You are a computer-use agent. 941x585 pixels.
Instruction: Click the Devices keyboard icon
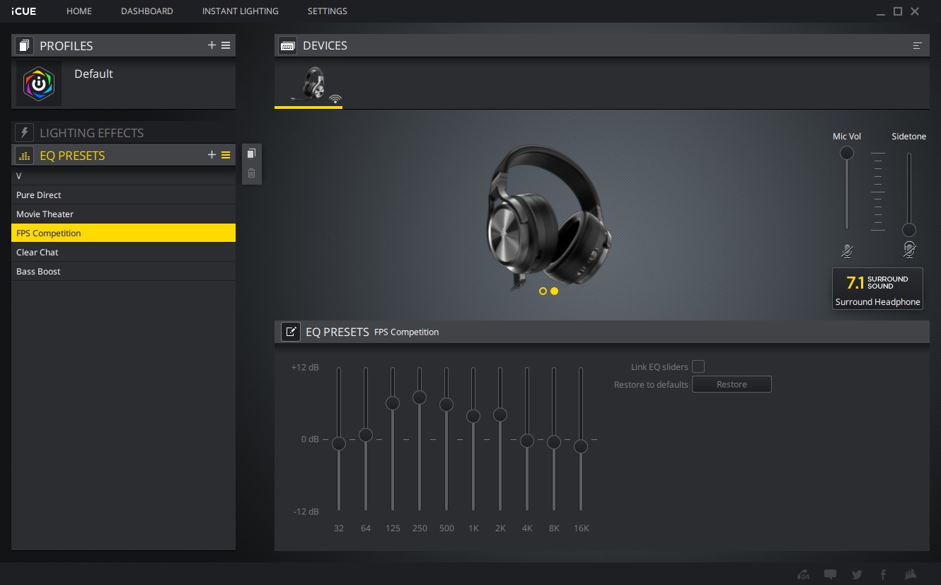click(288, 45)
